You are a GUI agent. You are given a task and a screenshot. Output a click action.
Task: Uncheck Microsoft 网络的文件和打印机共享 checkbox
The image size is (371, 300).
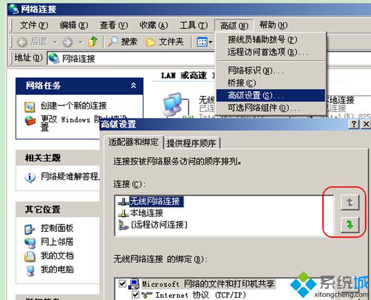[122, 283]
